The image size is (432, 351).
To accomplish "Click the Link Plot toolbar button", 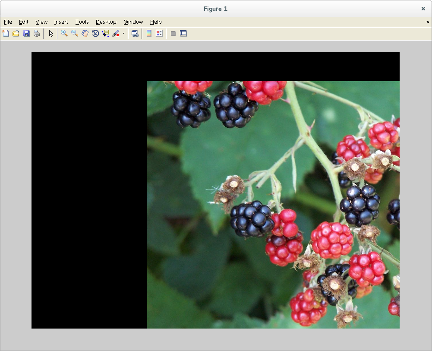I will pyautogui.click(x=135, y=33).
